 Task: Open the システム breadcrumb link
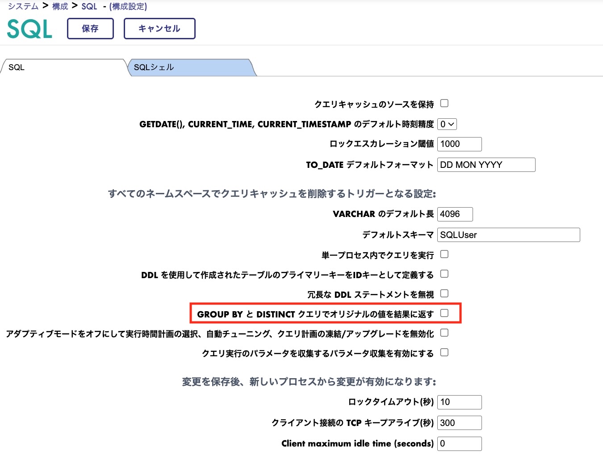point(23,6)
